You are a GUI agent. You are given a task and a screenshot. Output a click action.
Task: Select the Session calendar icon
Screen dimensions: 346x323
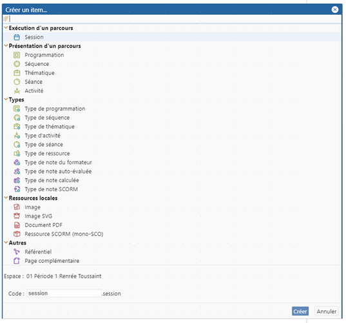pyautogui.click(x=17, y=37)
